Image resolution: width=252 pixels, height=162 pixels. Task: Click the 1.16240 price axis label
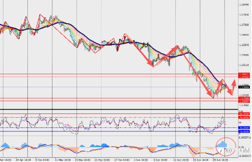[x=244, y=45]
